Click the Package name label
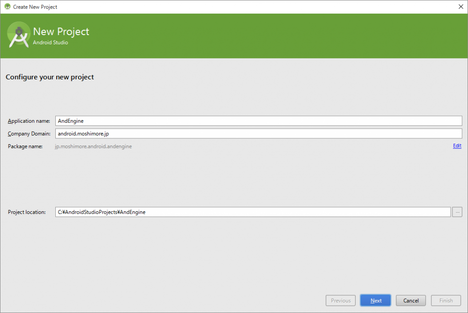This screenshot has height=313, width=468. [x=25, y=146]
